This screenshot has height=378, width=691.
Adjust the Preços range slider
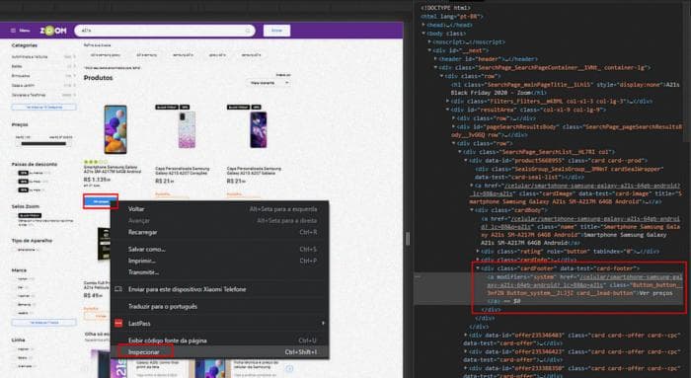point(43,144)
